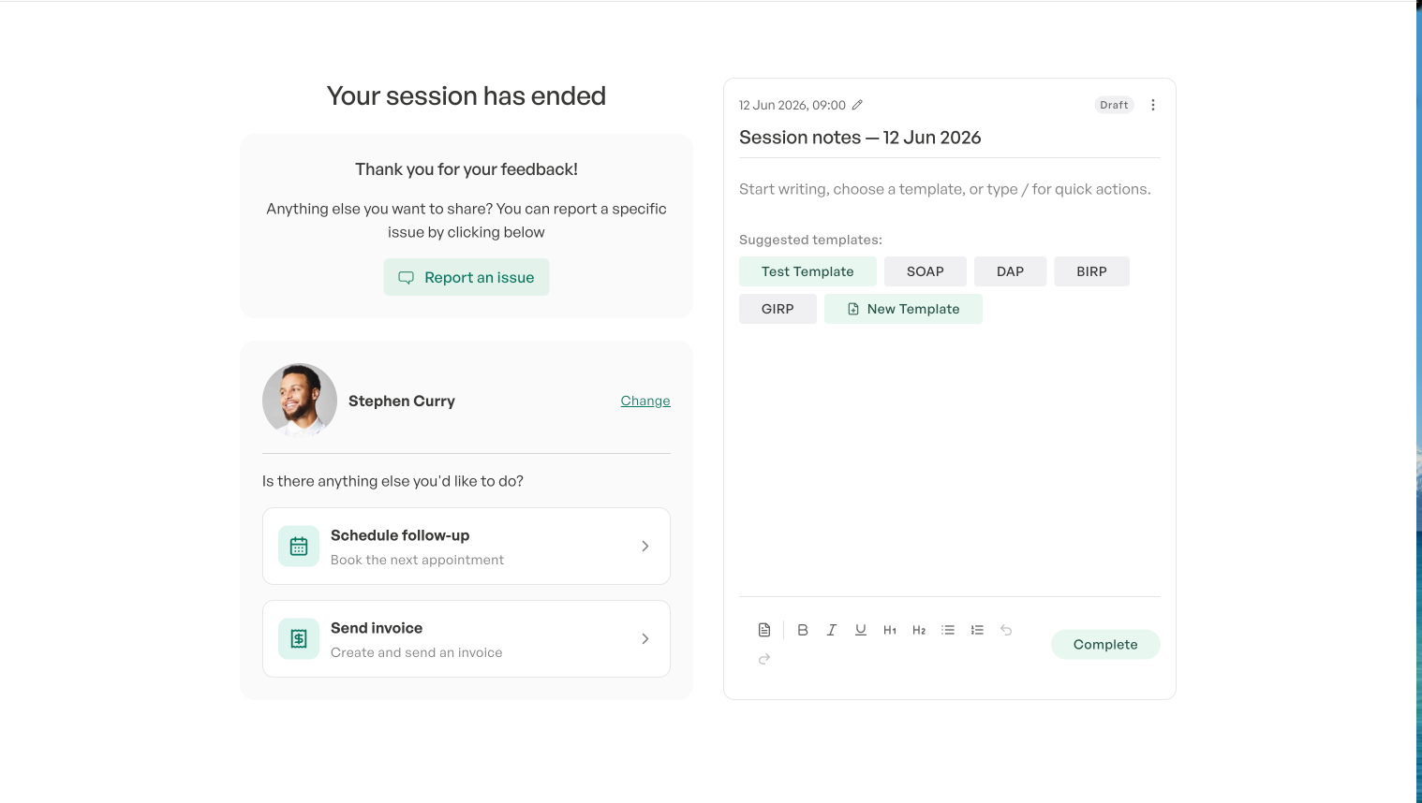Change the selected client
This screenshot has width=1422, height=803.
[645, 401]
